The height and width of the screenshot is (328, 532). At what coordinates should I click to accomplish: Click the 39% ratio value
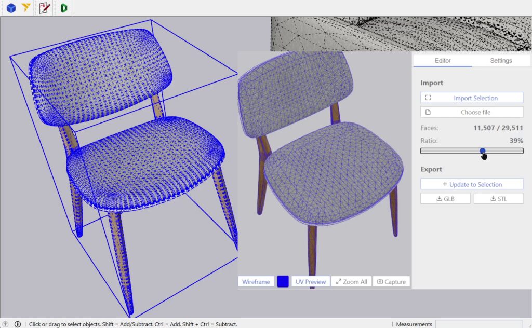coord(516,141)
